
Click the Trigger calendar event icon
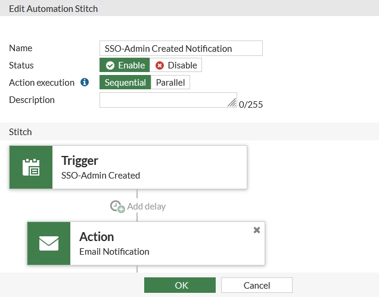(31, 167)
